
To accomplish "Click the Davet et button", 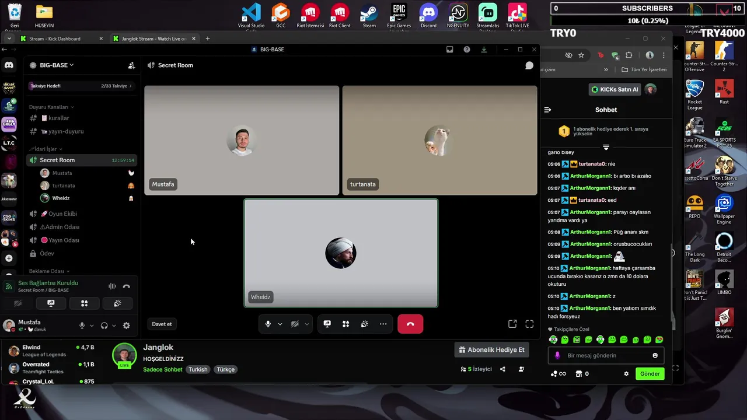I will (162, 324).
